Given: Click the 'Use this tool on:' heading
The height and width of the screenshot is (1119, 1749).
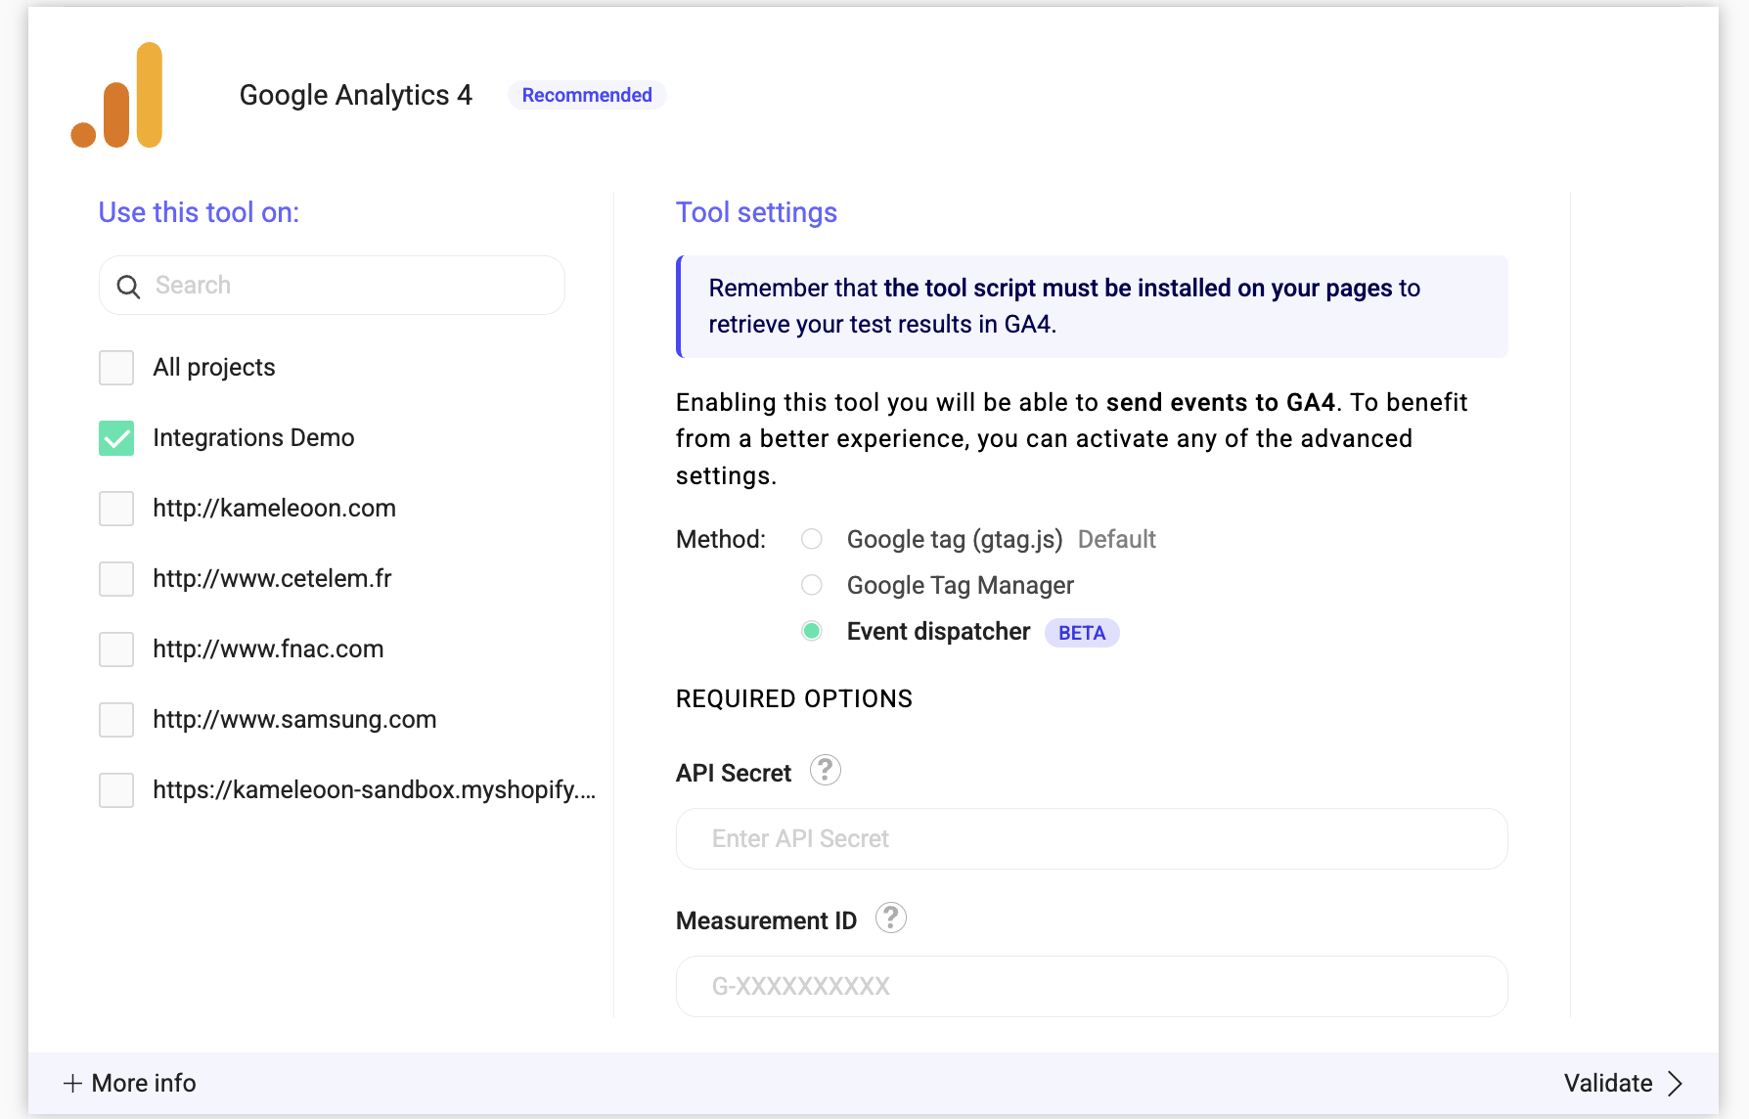Looking at the screenshot, I should [199, 212].
